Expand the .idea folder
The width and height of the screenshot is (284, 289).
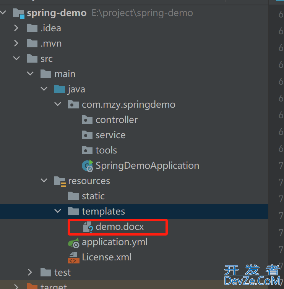16,28
